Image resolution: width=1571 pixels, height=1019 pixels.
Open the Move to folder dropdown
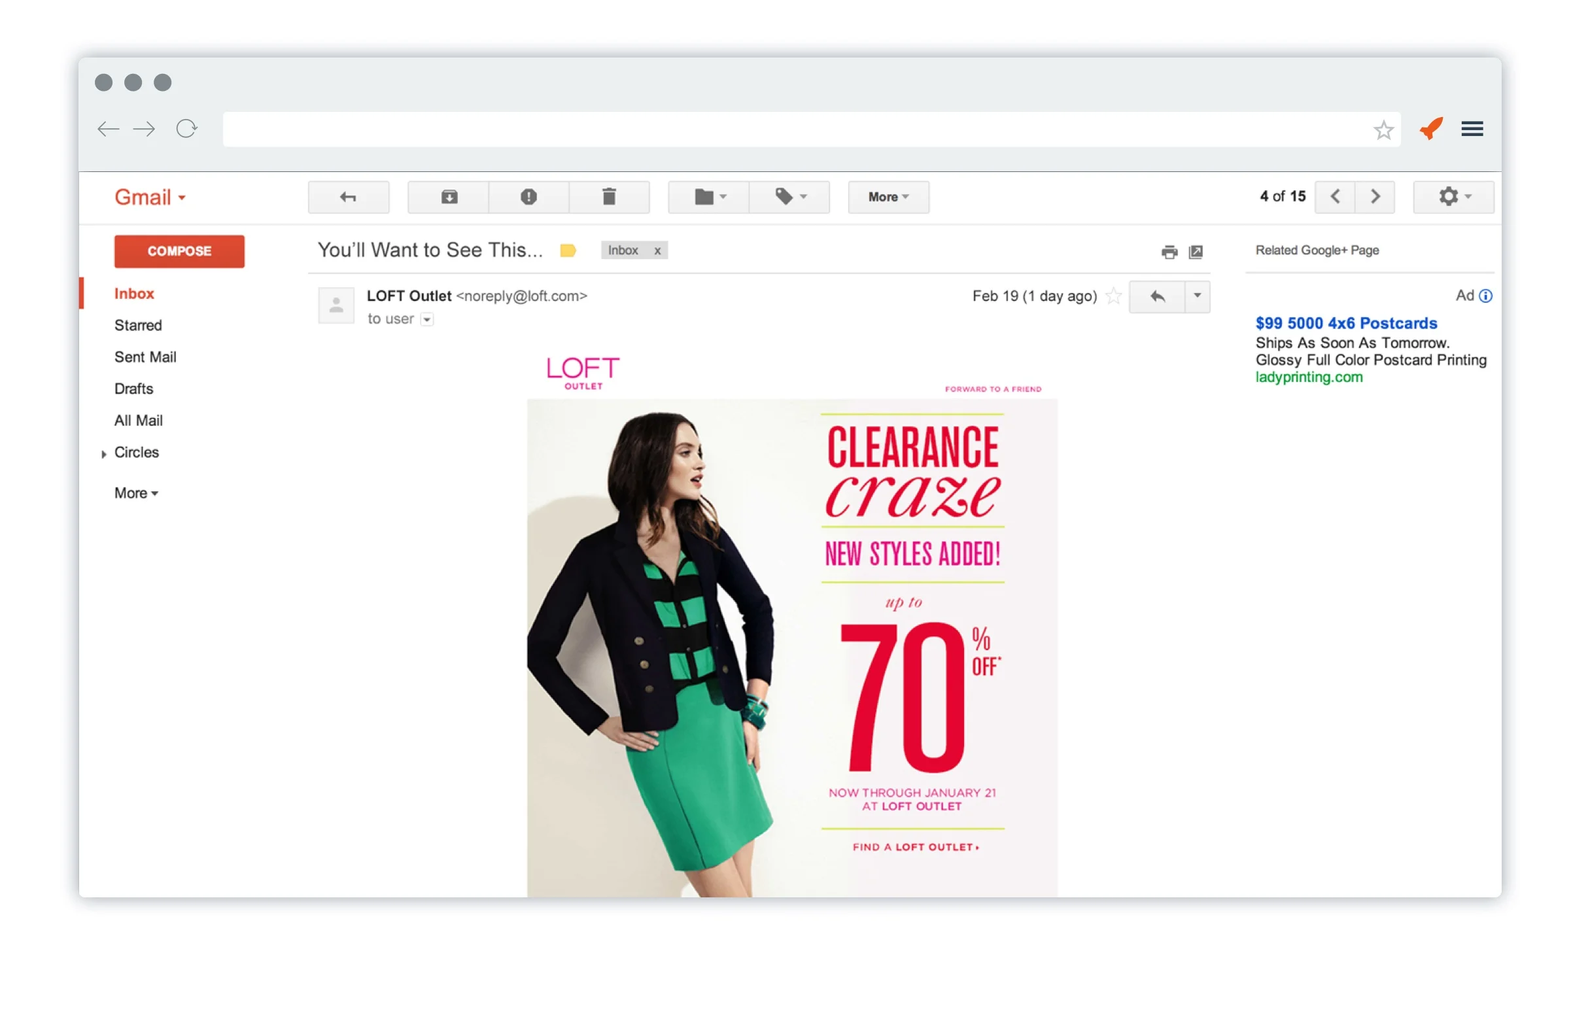pyautogui.click(x=709, y=197)
